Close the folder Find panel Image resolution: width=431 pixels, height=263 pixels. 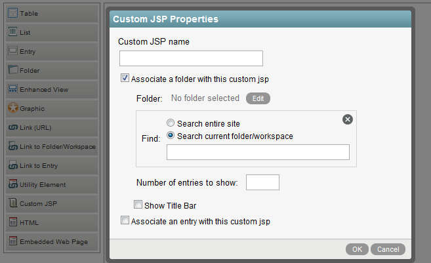(x=348, y=119)
